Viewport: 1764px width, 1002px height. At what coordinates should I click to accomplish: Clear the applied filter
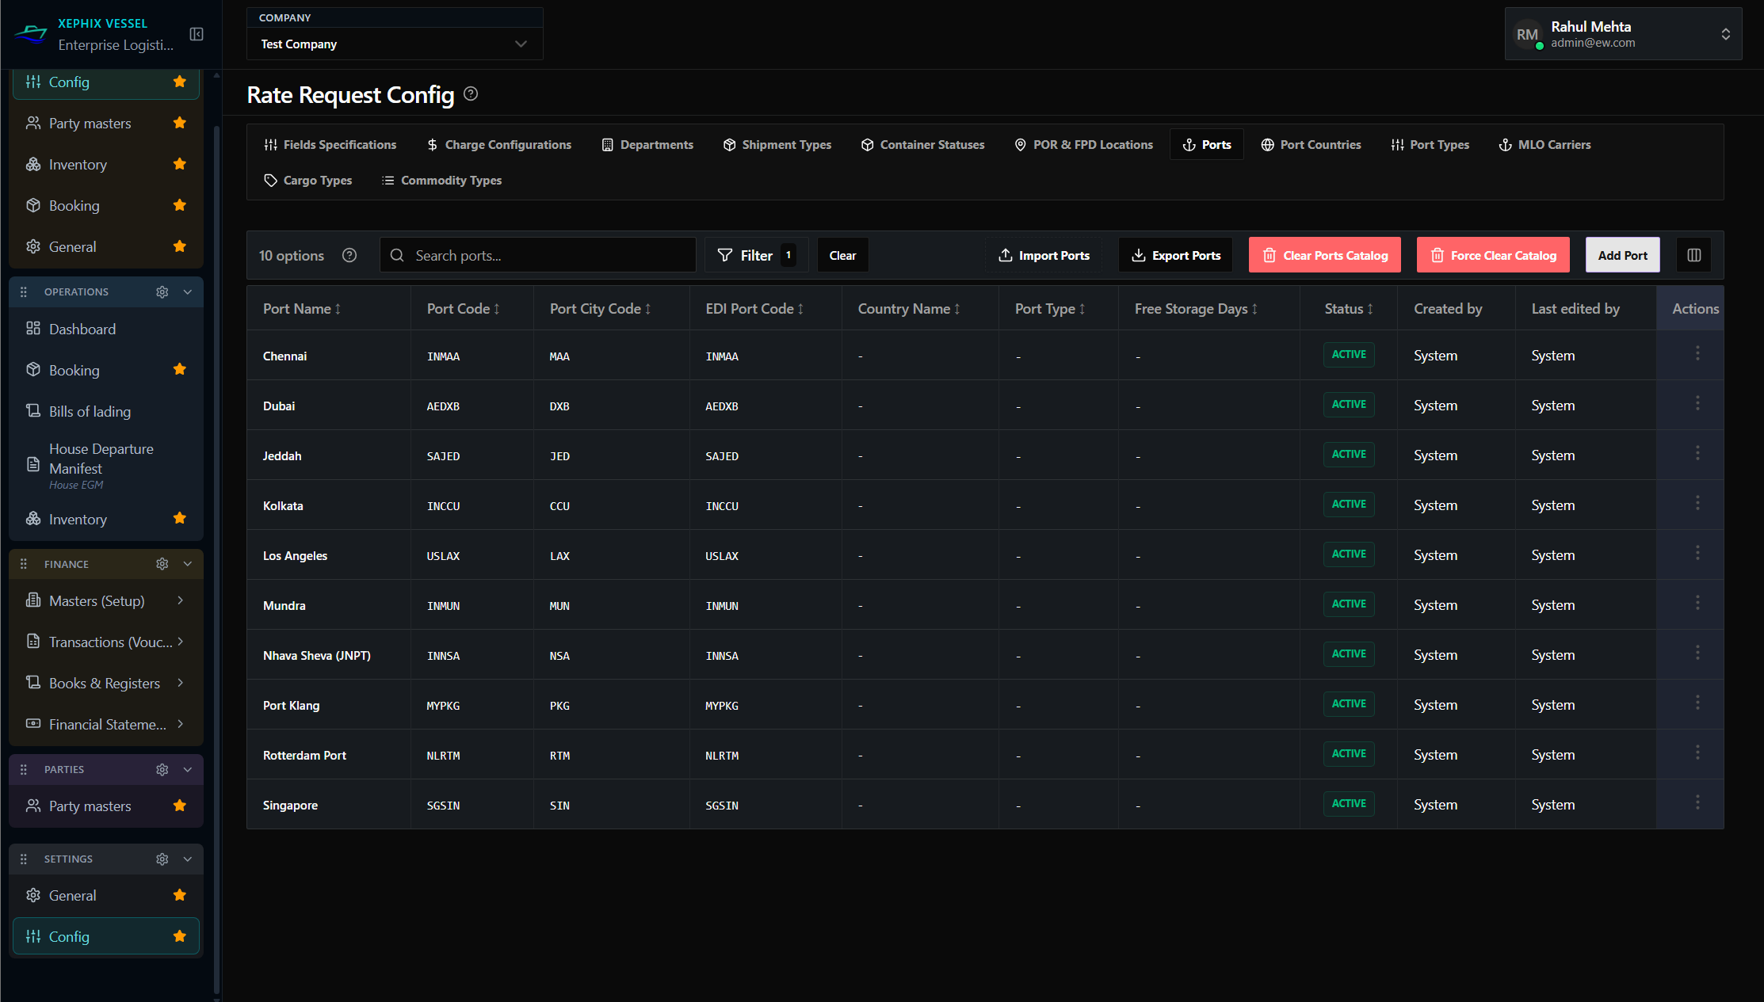pyautogui.click(x=842, y=255)
